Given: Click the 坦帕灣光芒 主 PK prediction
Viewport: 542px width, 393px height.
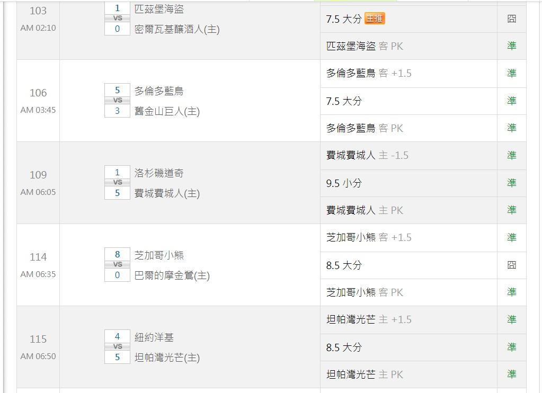Looking at the screenshot, I should pos(365,374).
